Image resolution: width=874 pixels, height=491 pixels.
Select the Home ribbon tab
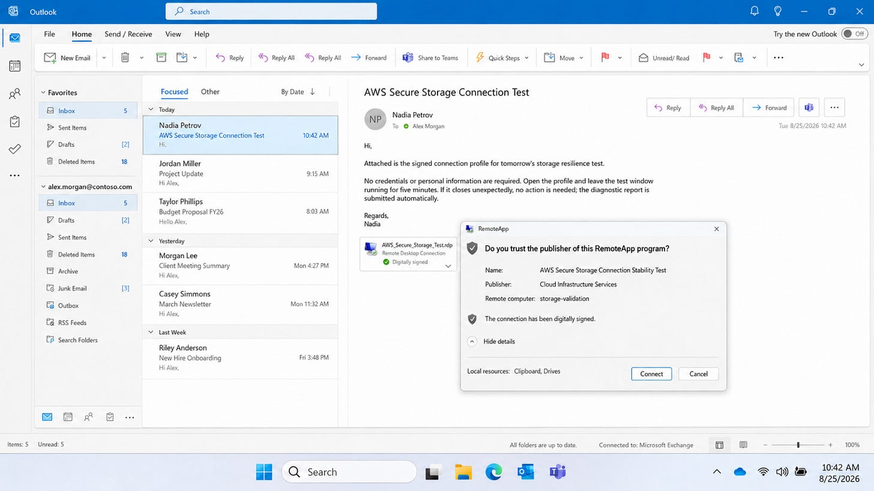[82, 34]
